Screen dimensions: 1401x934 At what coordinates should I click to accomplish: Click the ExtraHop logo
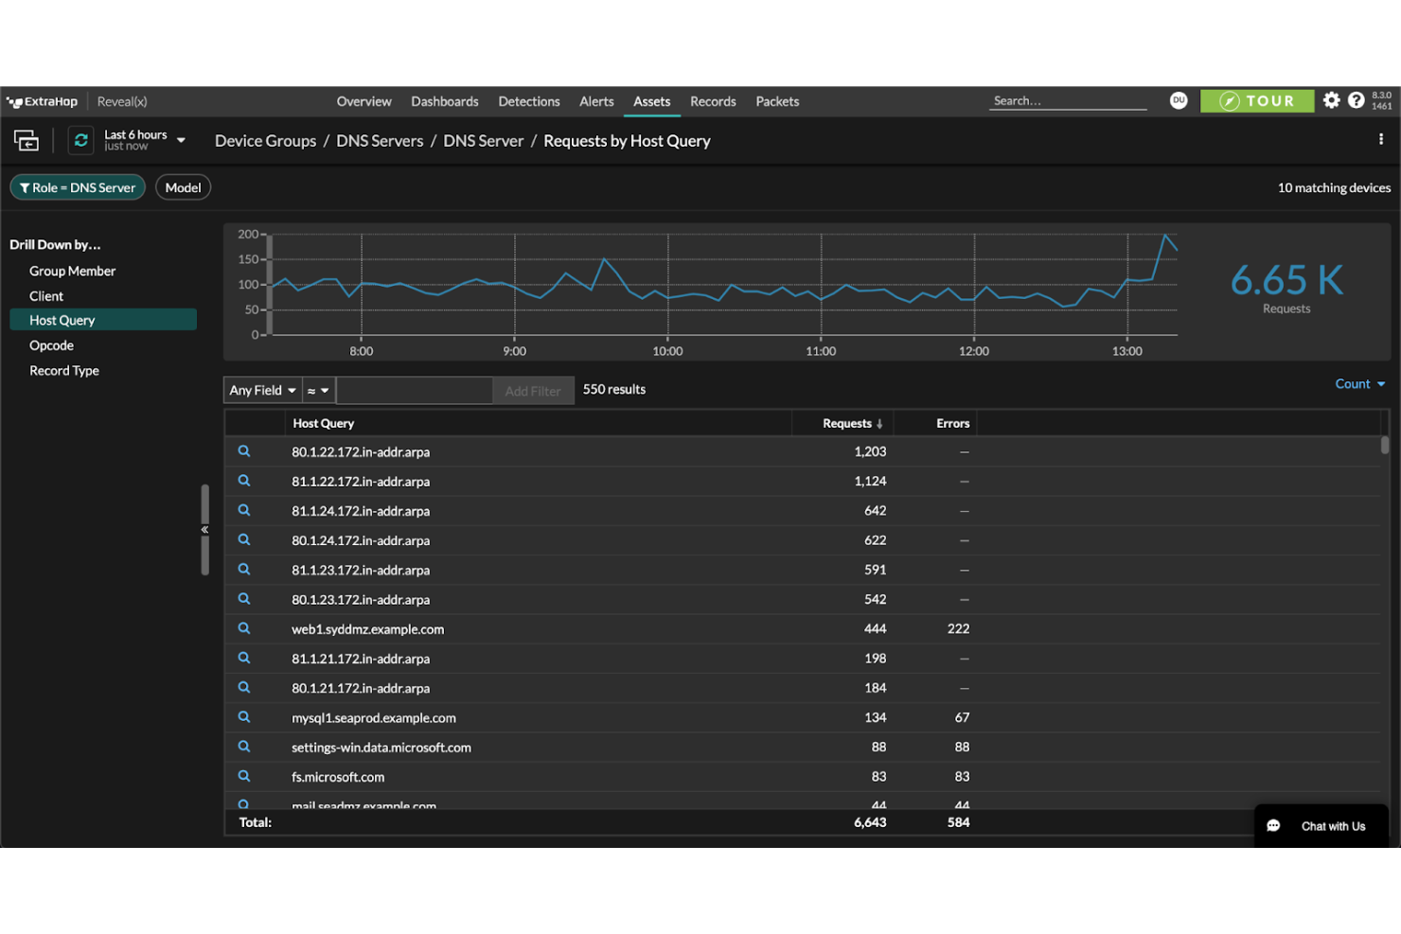click(x=42, y=100)
